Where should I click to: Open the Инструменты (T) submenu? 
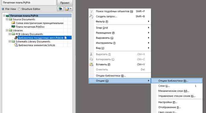tap(120, 43)
